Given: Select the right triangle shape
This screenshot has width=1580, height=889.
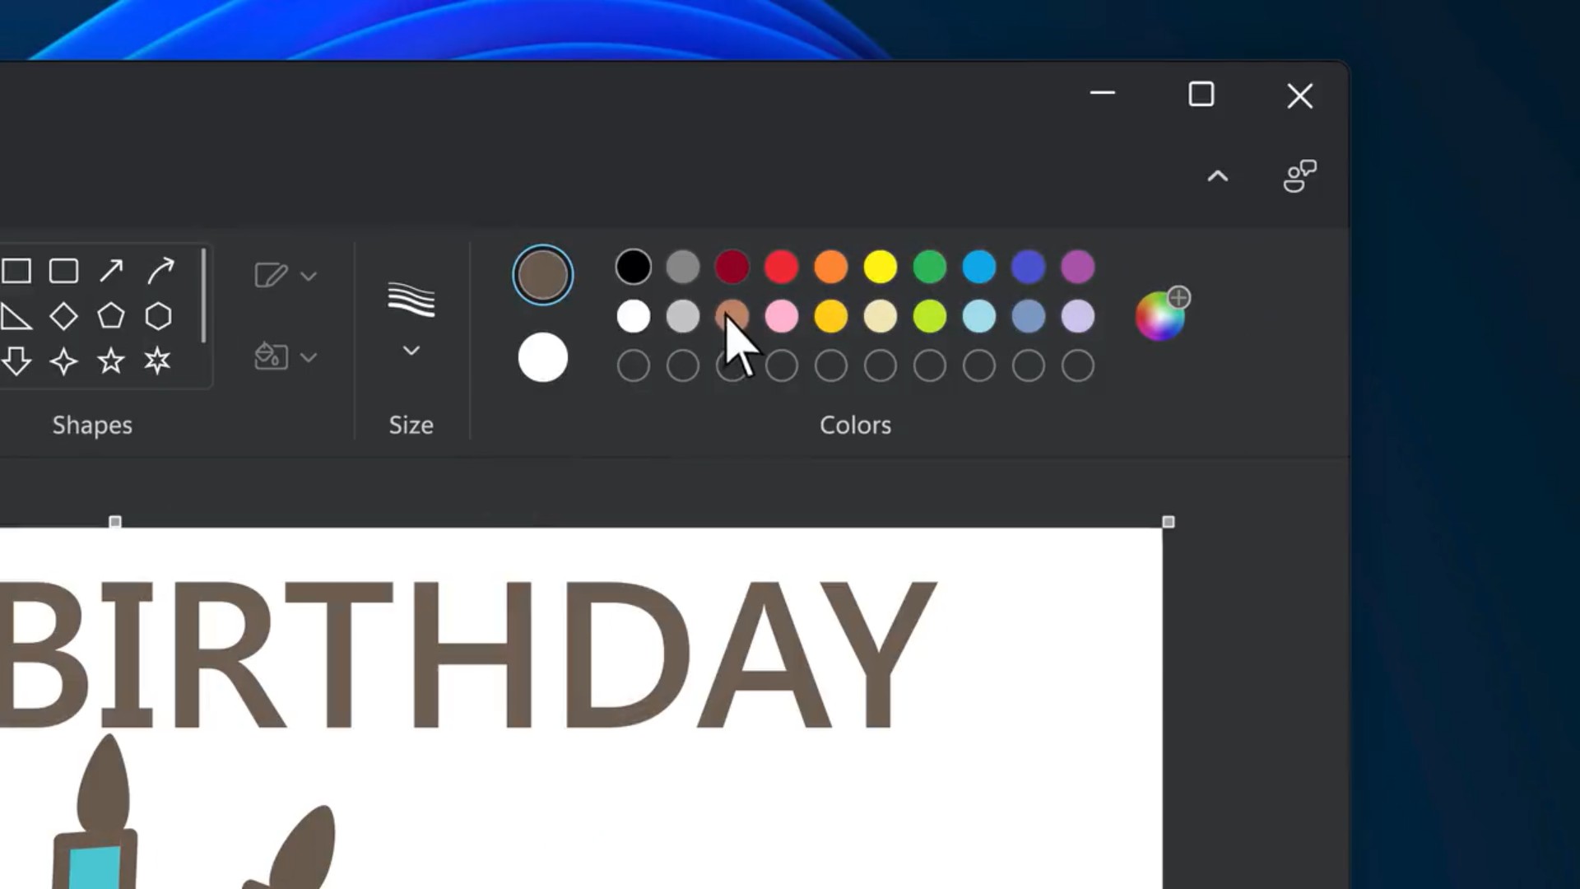Looking at the screenshot, I should pos(16,317).
